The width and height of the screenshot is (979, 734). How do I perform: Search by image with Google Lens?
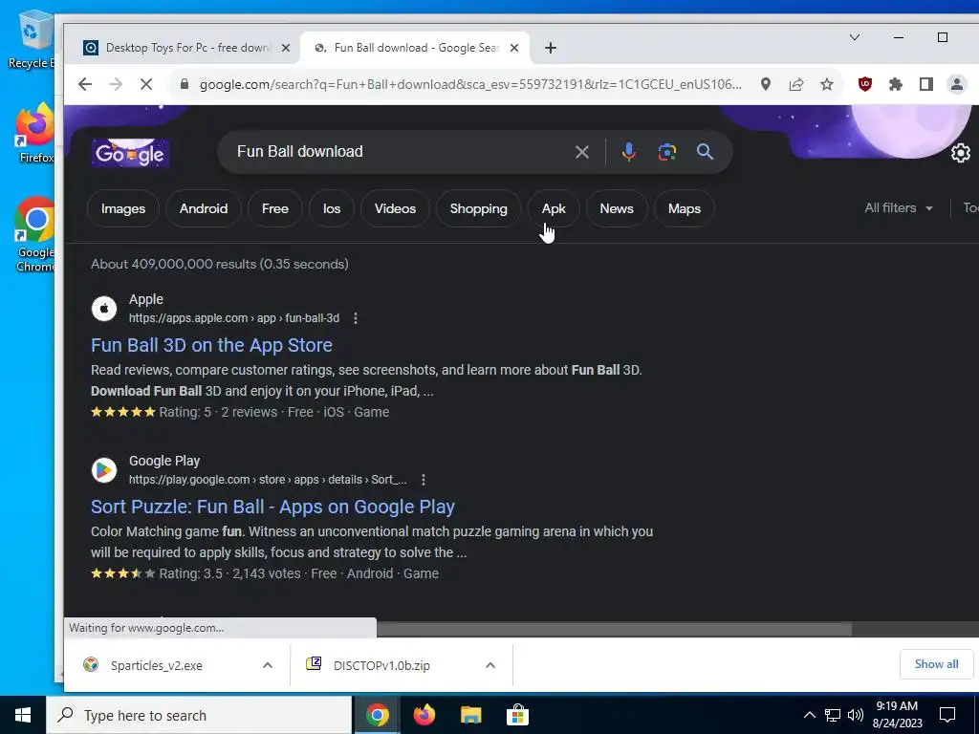666,152
